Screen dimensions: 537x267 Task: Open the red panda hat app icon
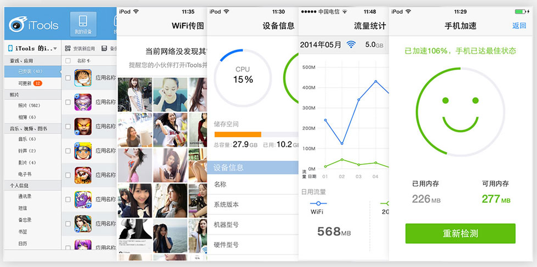(83, 175)
